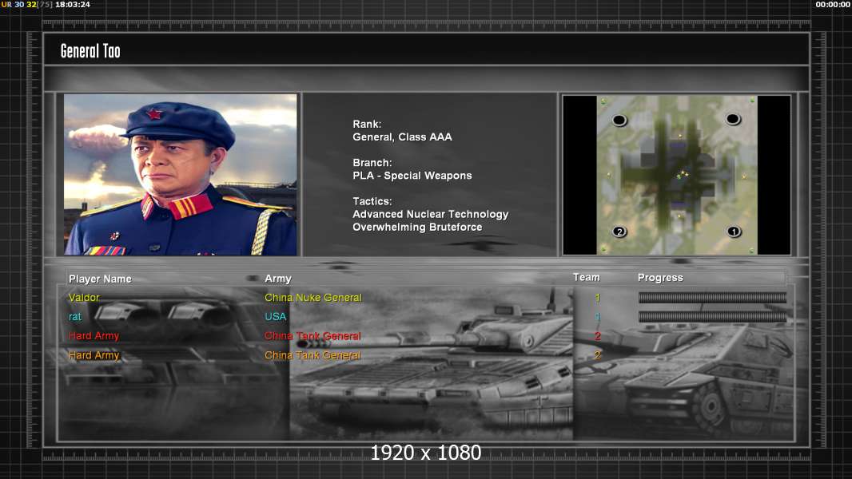This screenshot has height=479, width=852.
Task: Select the Army column header
Action: coord(278,279)
